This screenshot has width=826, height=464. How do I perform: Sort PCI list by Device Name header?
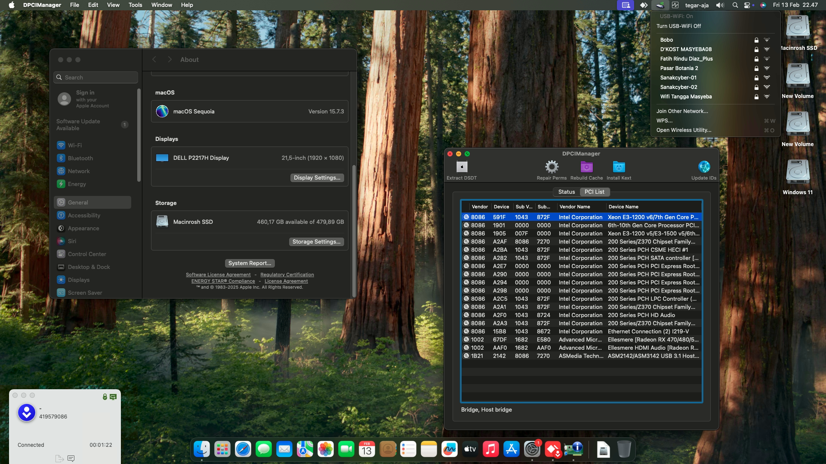click(653, 207)
